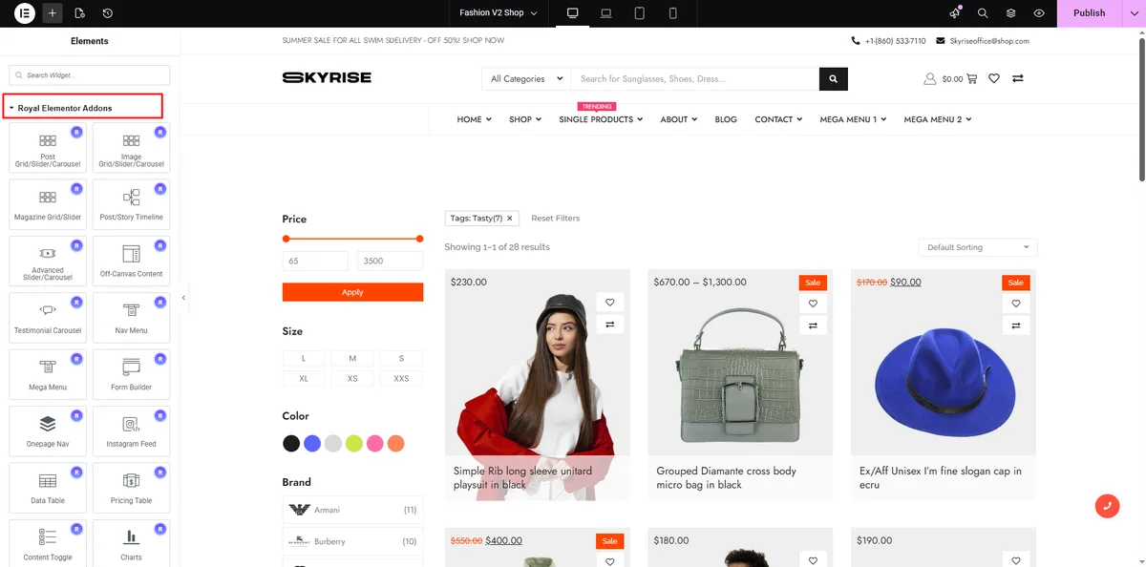1146x567 pixels.
Task: Go to the BLOG menu item
Action: (x=726, y=119)
